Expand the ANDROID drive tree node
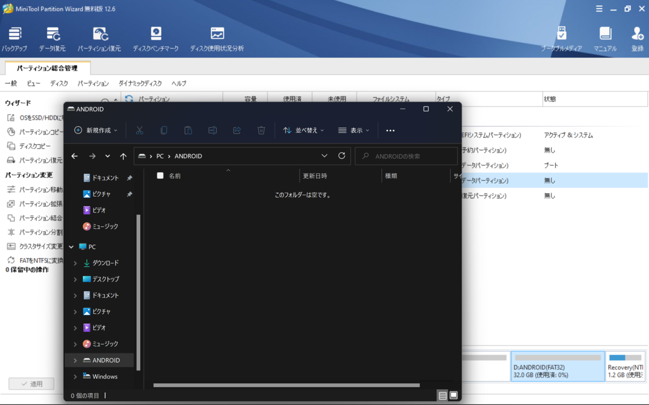Image resolution: width=649 pixels, height=405 pixels. tap(75, 360)
